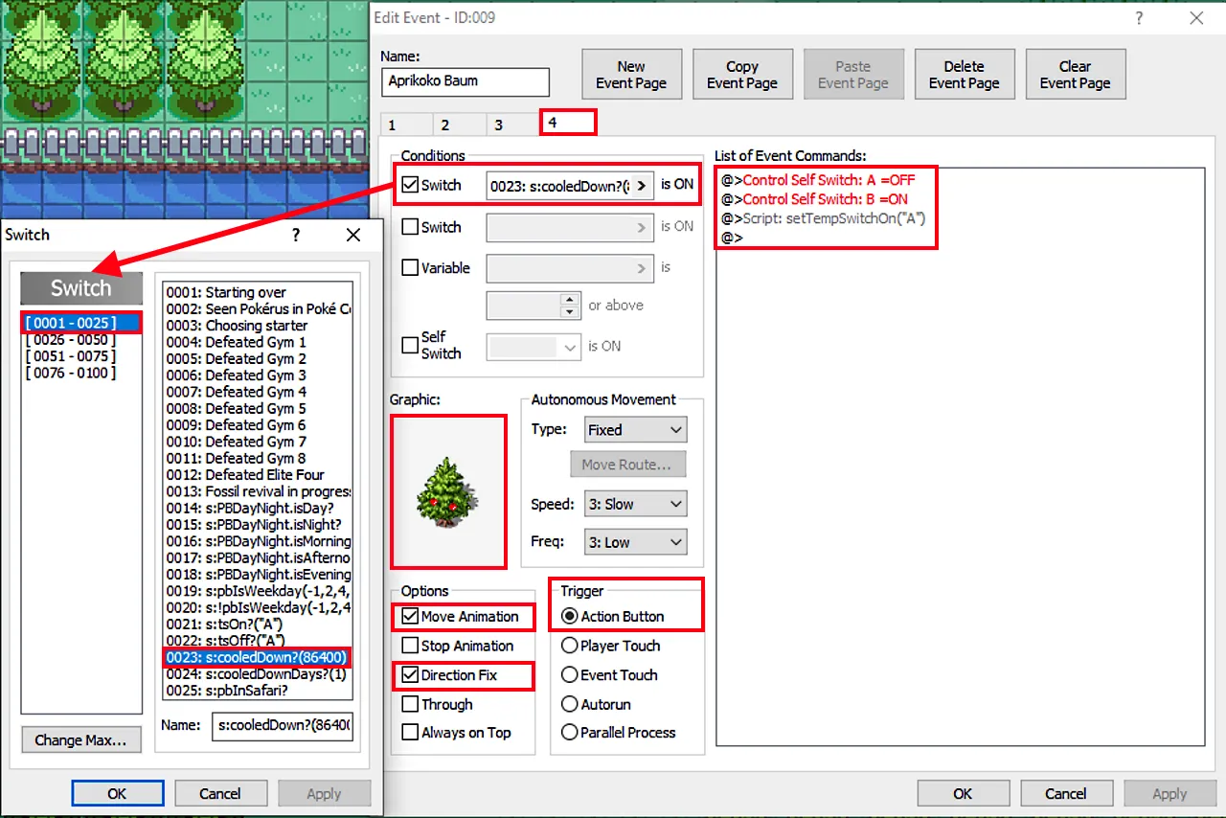The width and height of the screenshot is (1226, 818).
Task: Open the Freq dropdown
Action: coord(636,542)
